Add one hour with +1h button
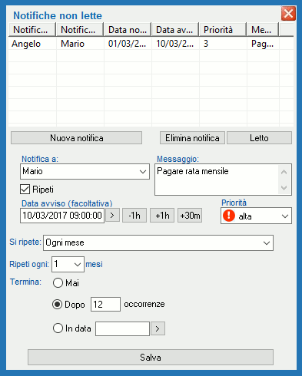Image resolution: width=302 pixels, height=376 pixels. pyautogui.click(x=162, y=216)
